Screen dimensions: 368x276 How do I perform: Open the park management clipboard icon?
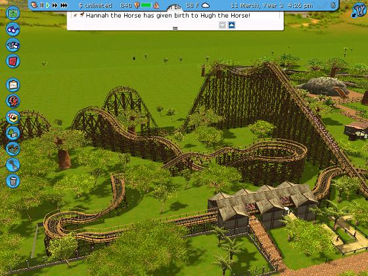[13, 85]
